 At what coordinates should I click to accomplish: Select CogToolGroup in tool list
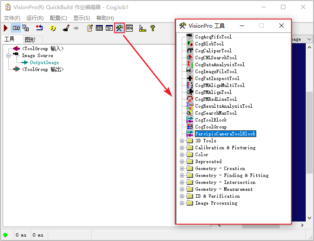[x=211, y=127]
